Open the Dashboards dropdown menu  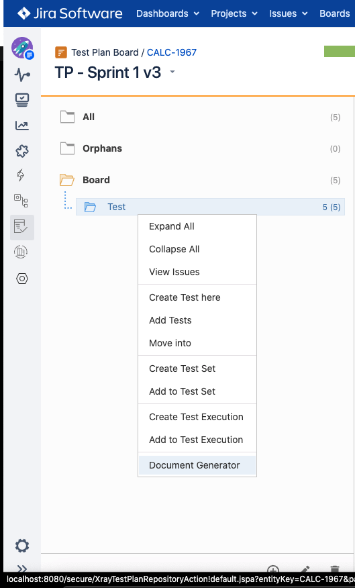168,13
